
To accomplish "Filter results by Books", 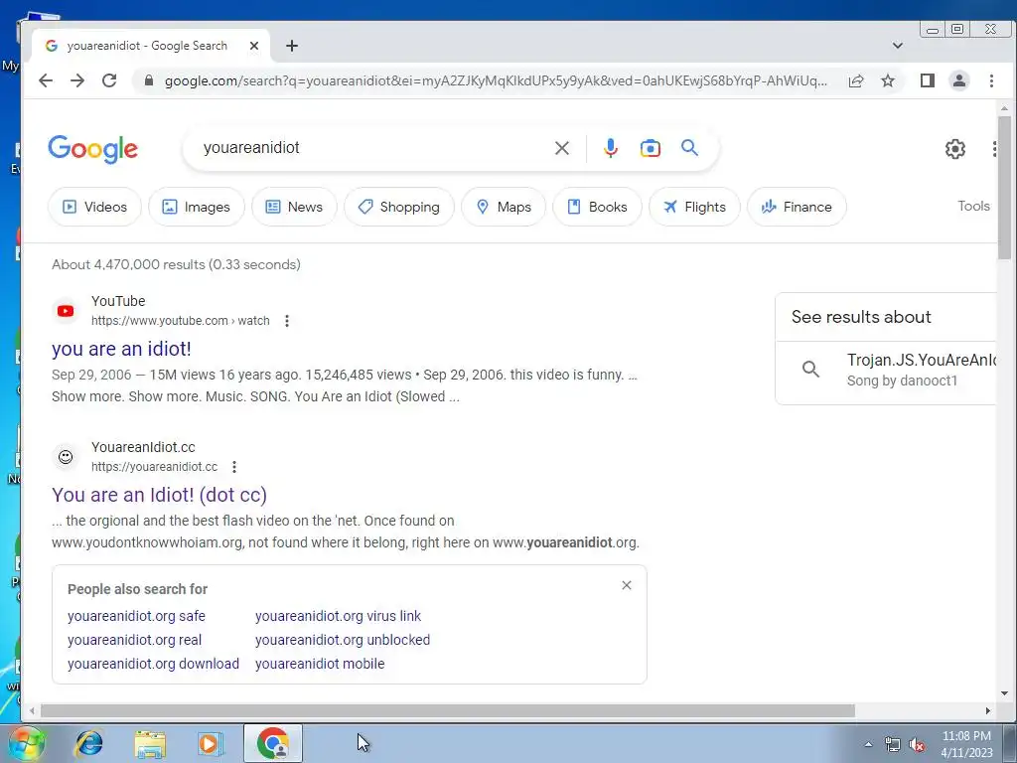I will click(597, 207).
